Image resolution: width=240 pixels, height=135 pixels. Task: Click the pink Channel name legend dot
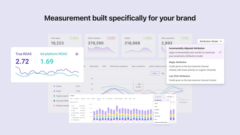pyautogui.click(x=54, y=106)
